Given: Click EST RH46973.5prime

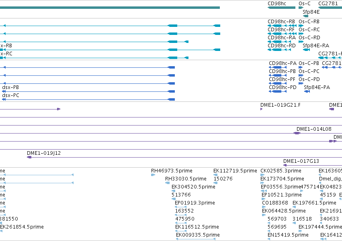Looking at the screenshot, I should click(x=172, y=171).
